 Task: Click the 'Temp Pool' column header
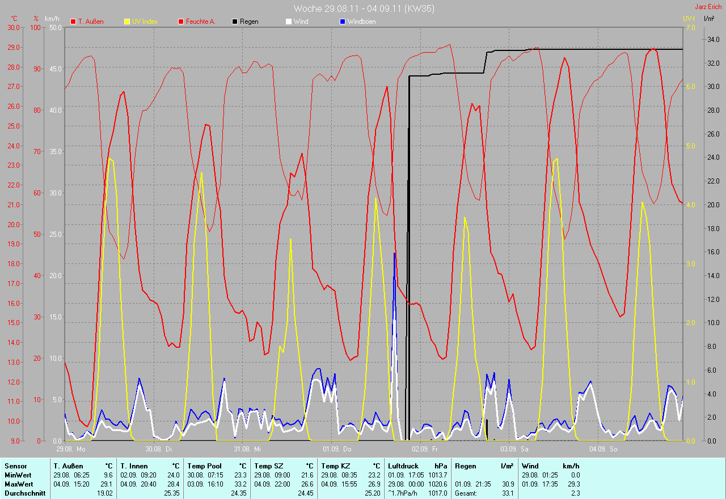tap(204, 466)
